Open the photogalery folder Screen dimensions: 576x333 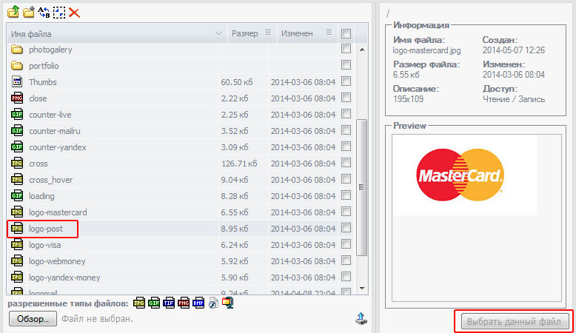pyautogui.click(x=50, y=50)
